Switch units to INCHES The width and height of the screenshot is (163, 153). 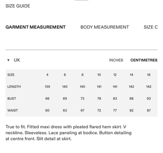[116, 60]
